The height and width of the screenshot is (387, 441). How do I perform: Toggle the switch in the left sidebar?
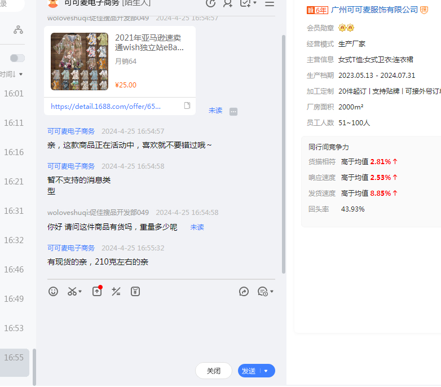point(17,58)
